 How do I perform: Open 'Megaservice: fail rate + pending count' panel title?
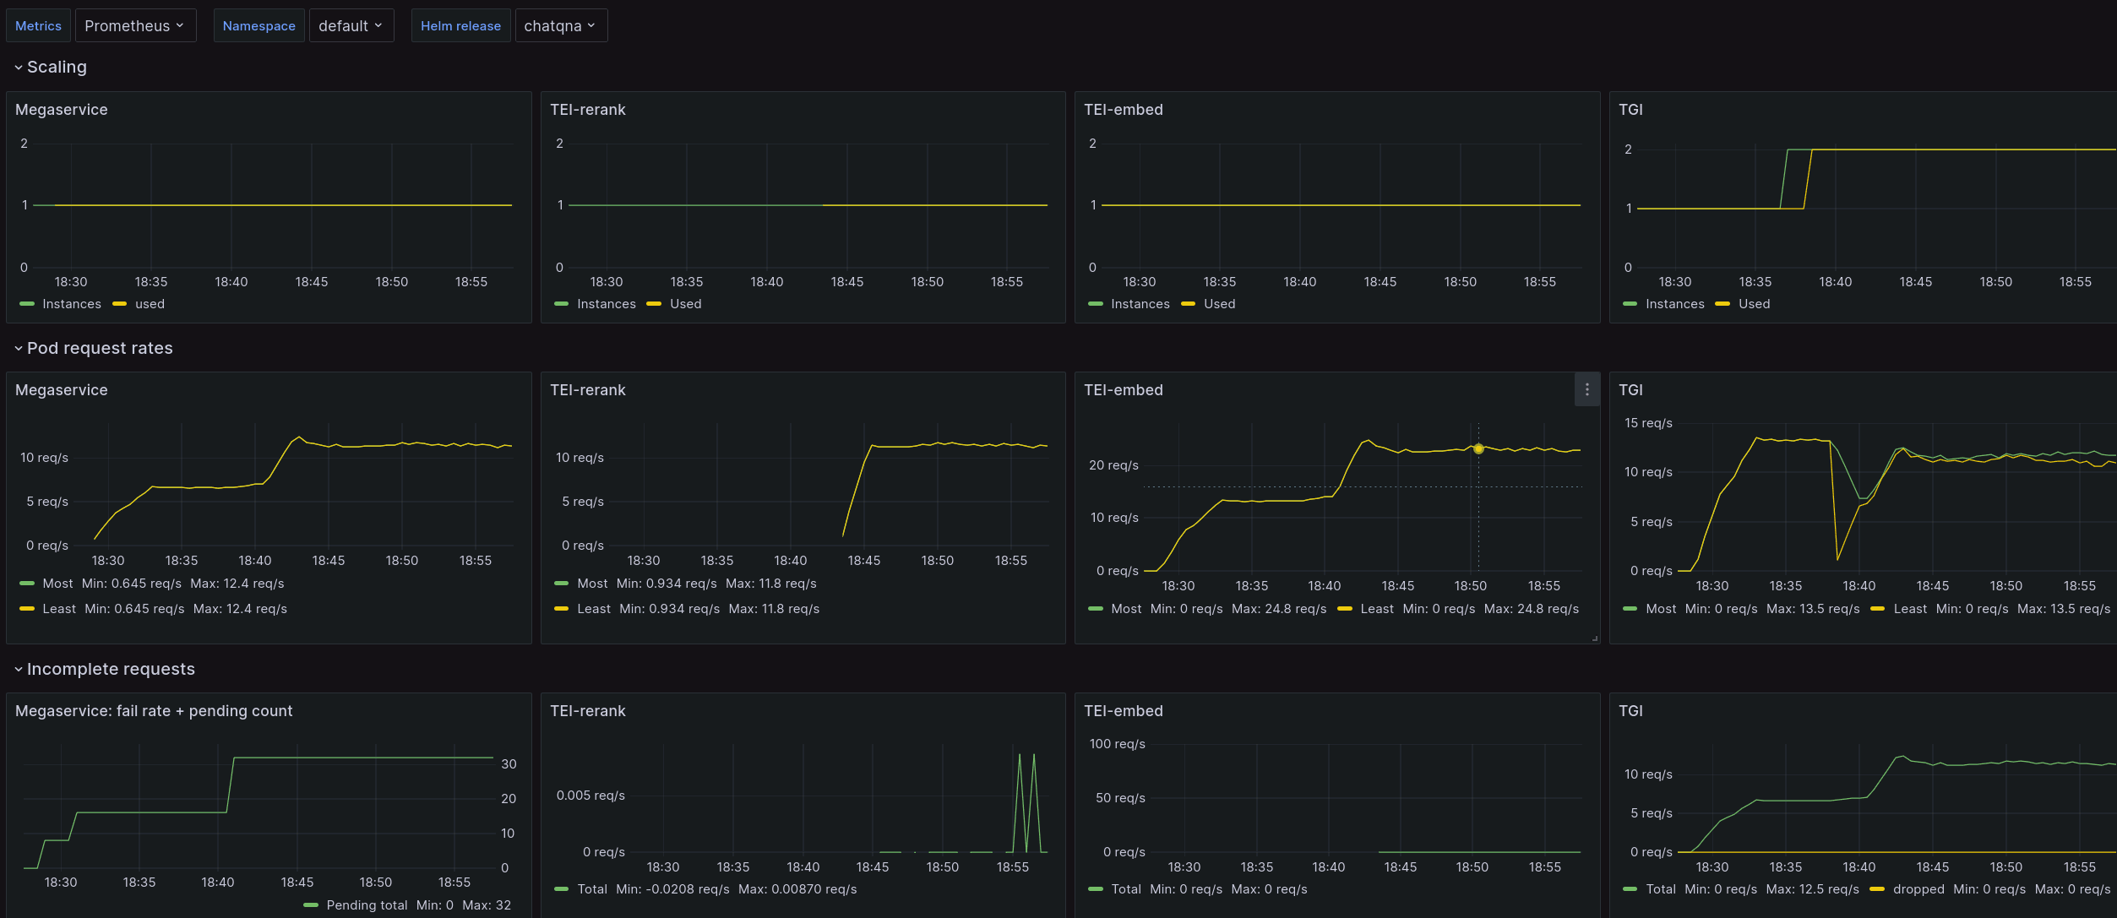pos(154,711)
